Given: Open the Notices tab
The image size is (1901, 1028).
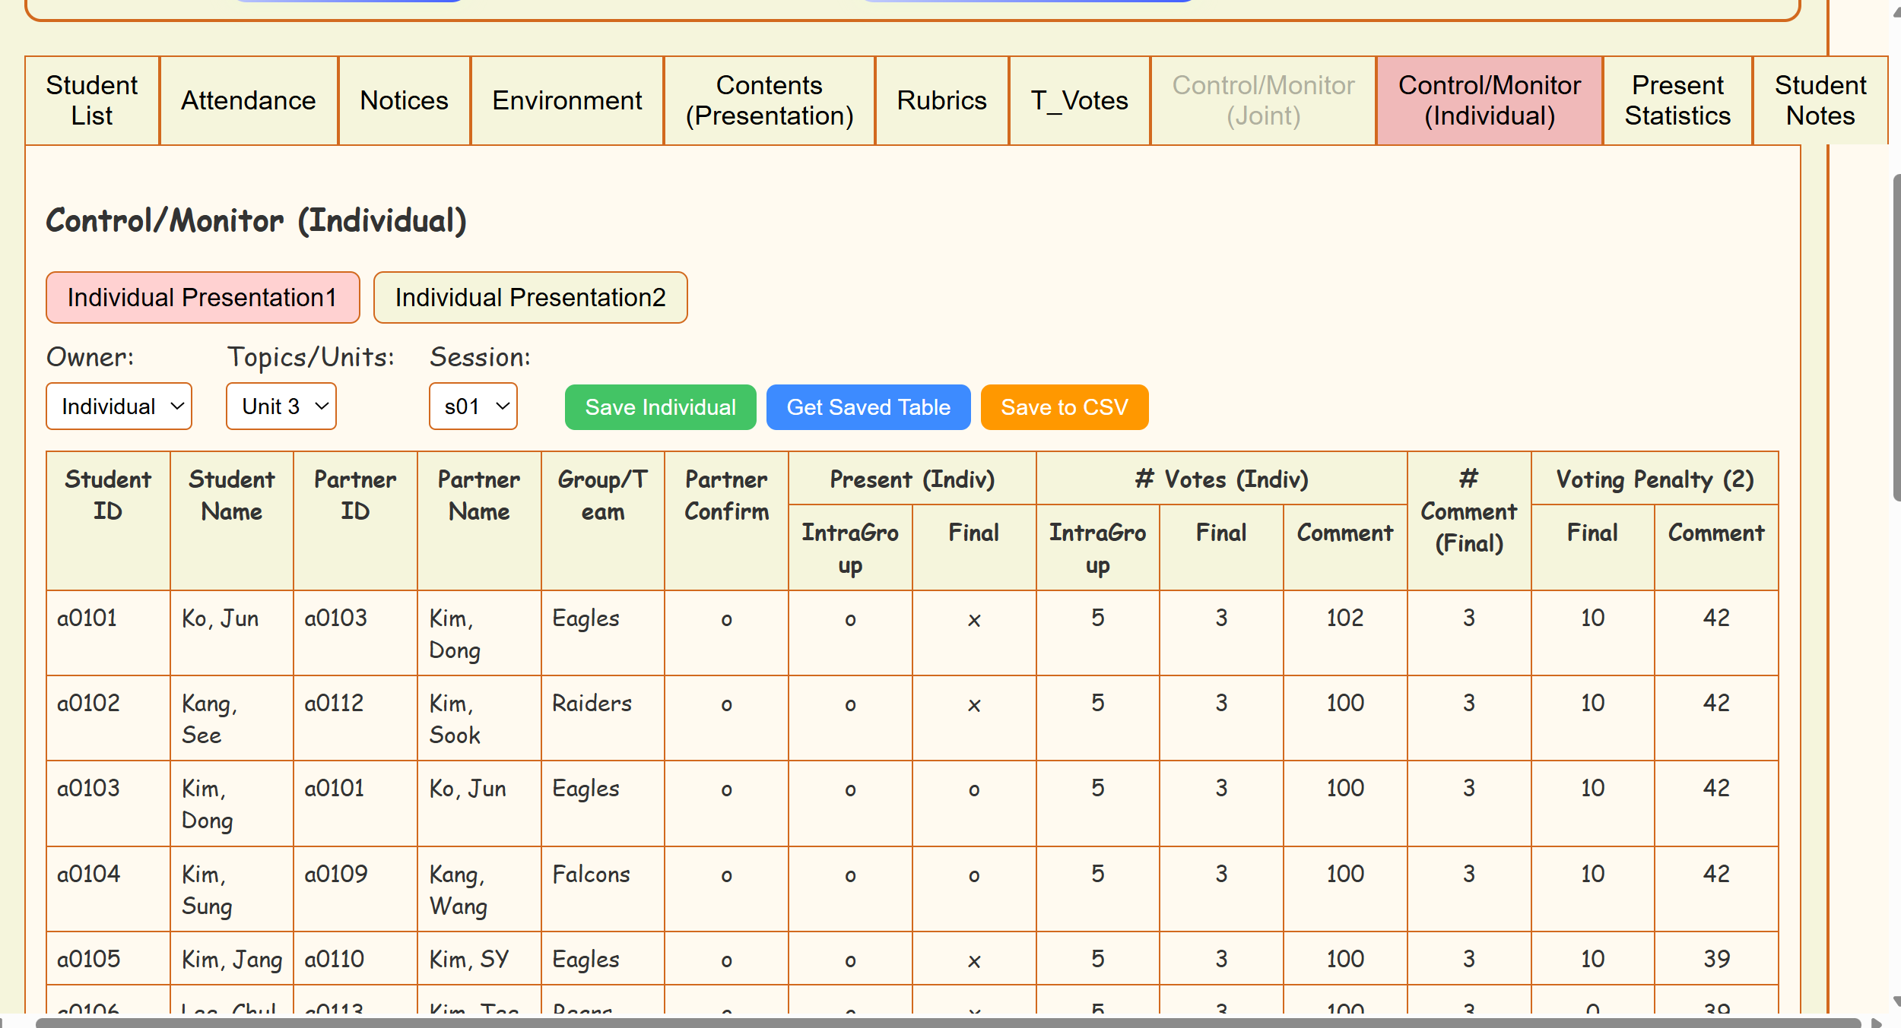Looking at the screenshot, I should (404, 100).
